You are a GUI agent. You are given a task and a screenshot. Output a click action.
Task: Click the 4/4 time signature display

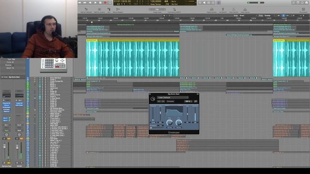[x=166, y=1]
